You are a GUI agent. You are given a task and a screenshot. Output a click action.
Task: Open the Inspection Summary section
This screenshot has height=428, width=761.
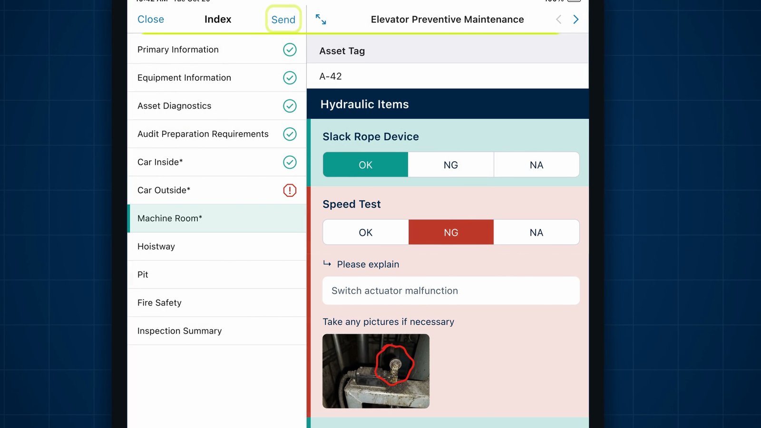point(217,331)
